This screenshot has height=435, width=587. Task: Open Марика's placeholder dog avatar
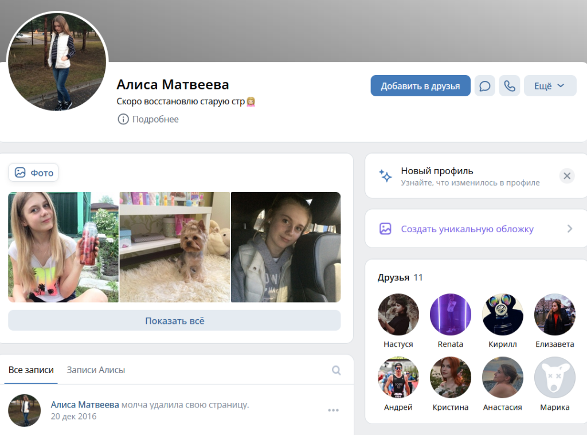click(x=554, y=377)
